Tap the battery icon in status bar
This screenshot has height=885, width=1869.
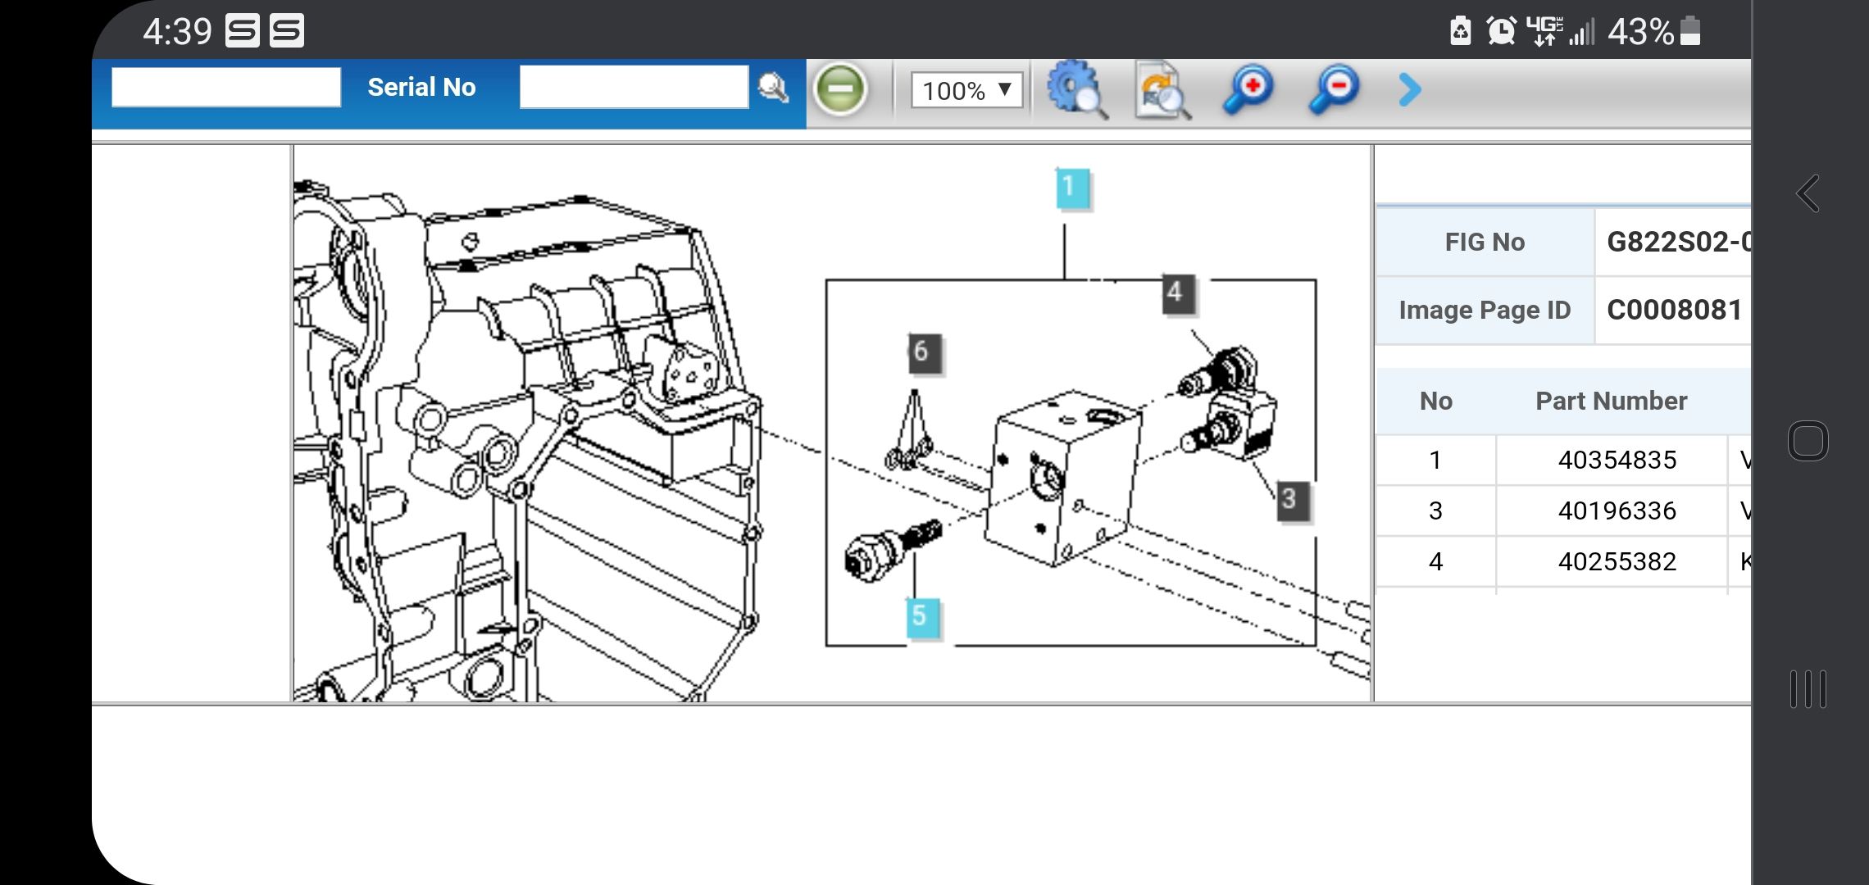coord(1690,31)
